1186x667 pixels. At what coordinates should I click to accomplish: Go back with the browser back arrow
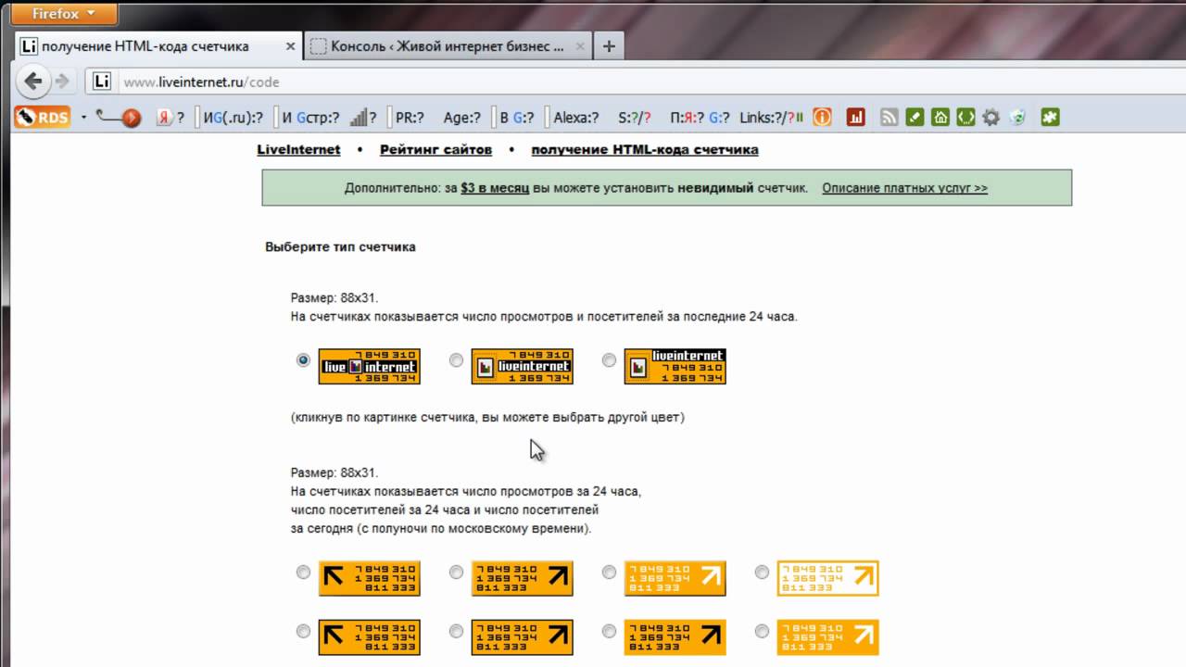click(x=33, y=82)
